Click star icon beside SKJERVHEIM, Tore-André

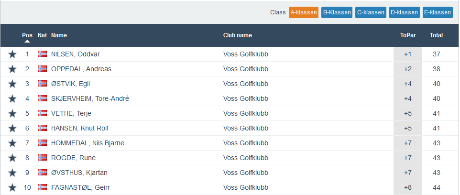(x=12, y=99)
